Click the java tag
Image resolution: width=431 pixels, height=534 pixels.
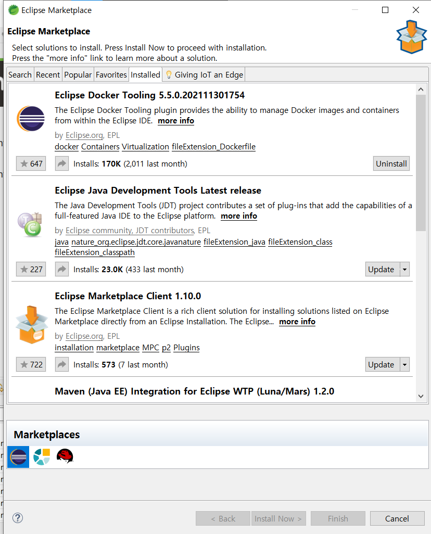[x=61, y=242]
